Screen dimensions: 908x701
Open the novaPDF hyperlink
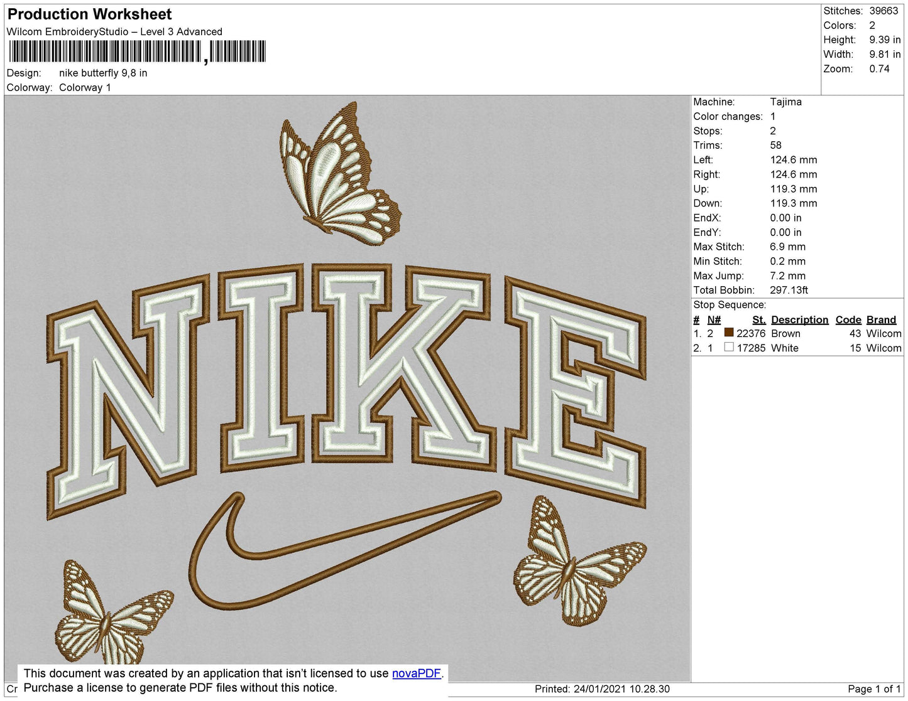coord(417,673)
